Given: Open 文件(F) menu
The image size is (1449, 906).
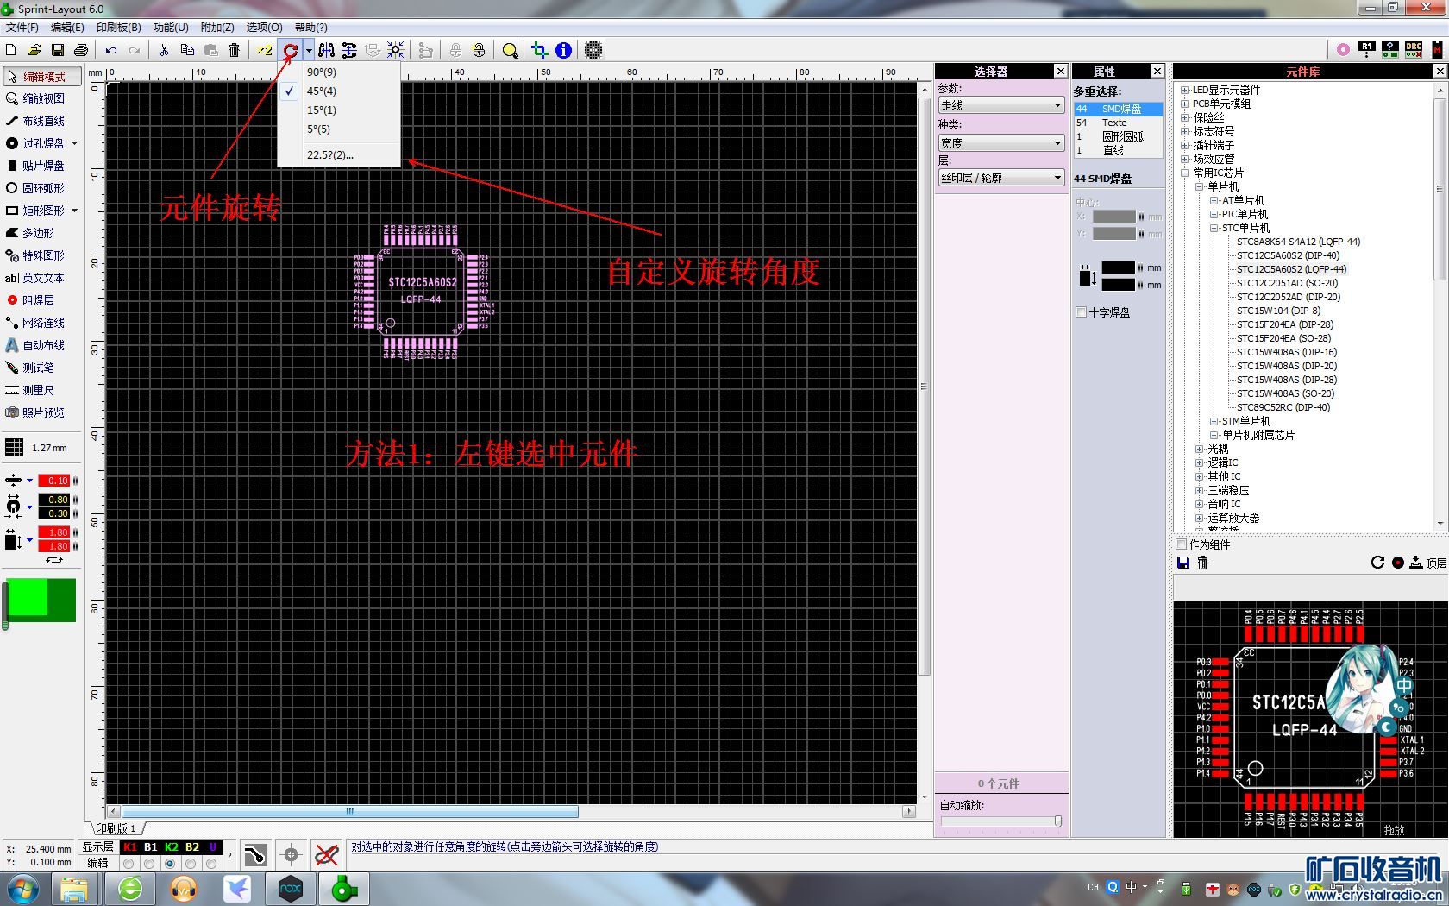Looking at the screenshot, I should 22,28.
